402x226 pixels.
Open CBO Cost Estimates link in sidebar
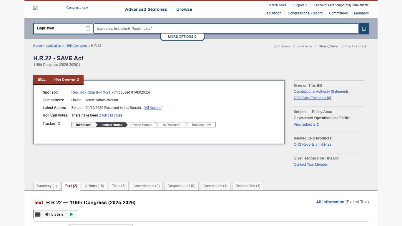[x=312, y=98]
